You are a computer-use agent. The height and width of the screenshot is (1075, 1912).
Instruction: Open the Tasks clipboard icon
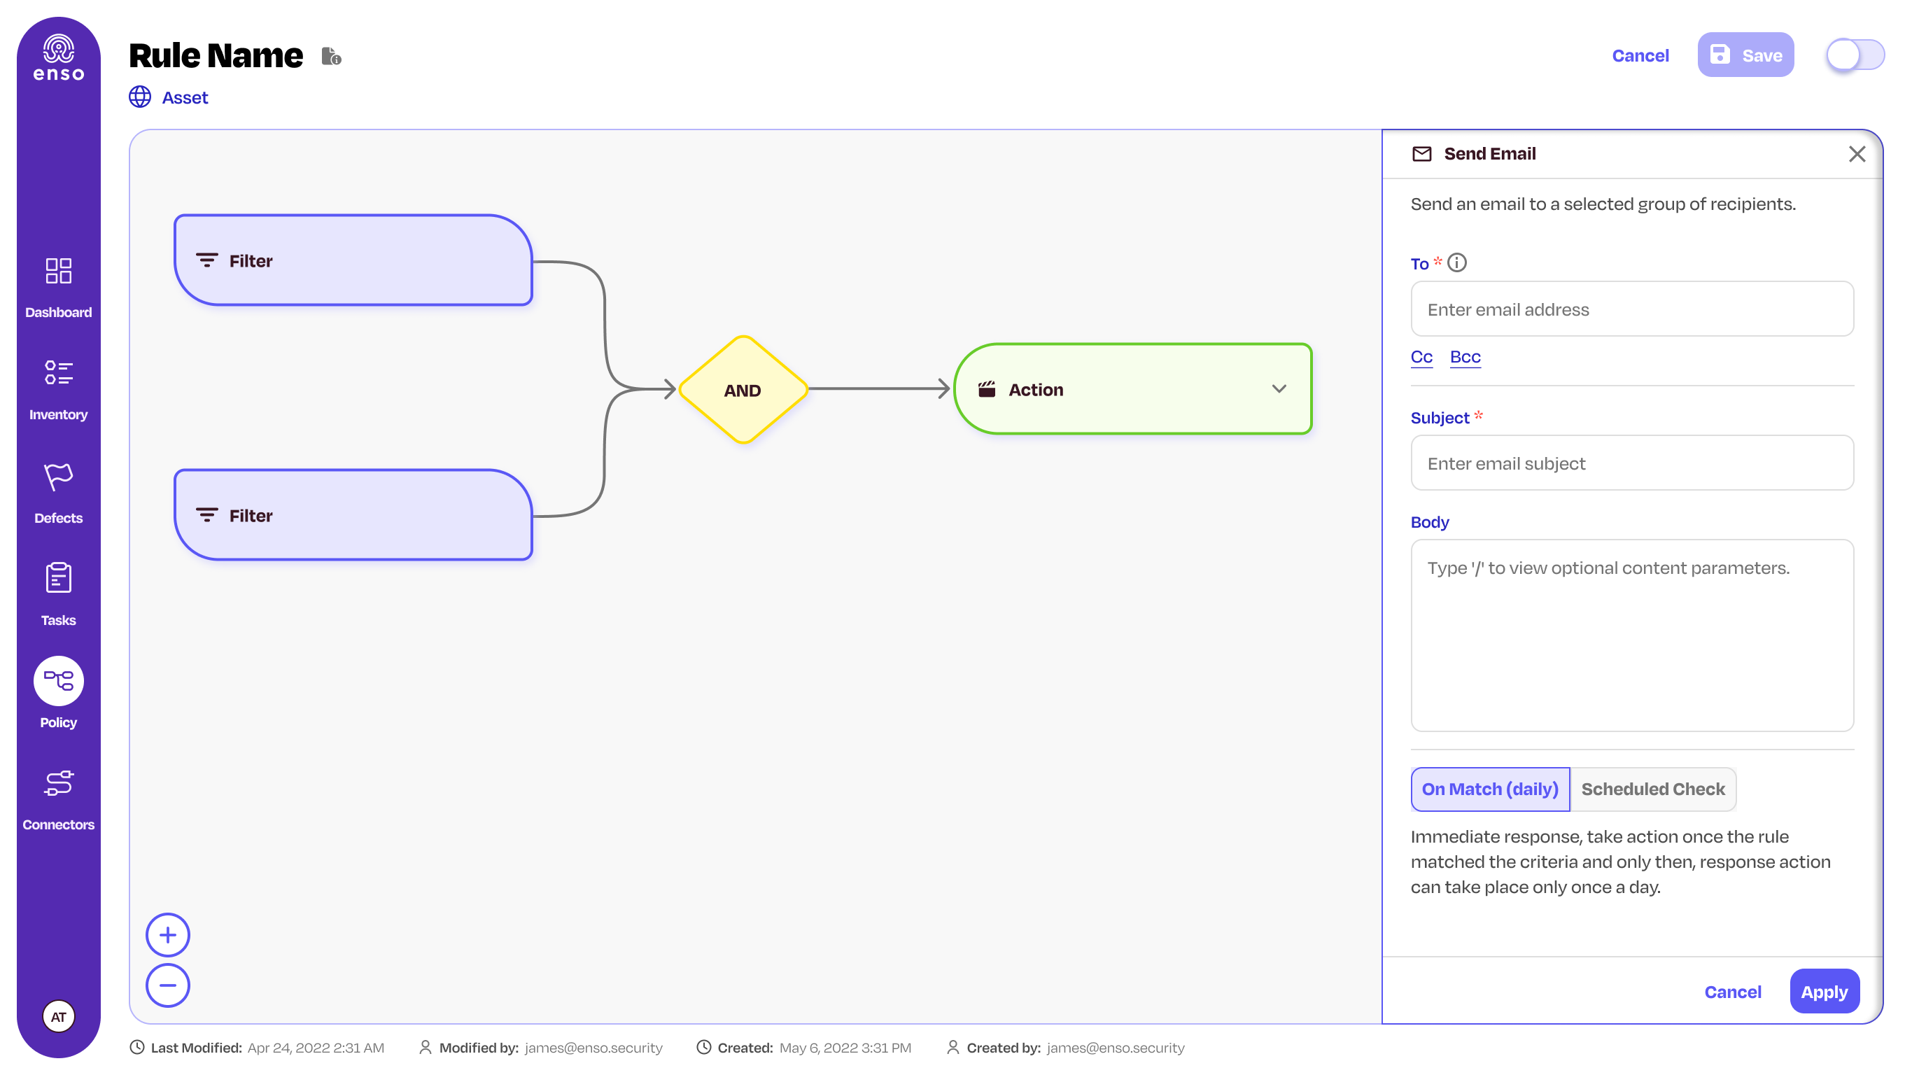tap(59, 578)
